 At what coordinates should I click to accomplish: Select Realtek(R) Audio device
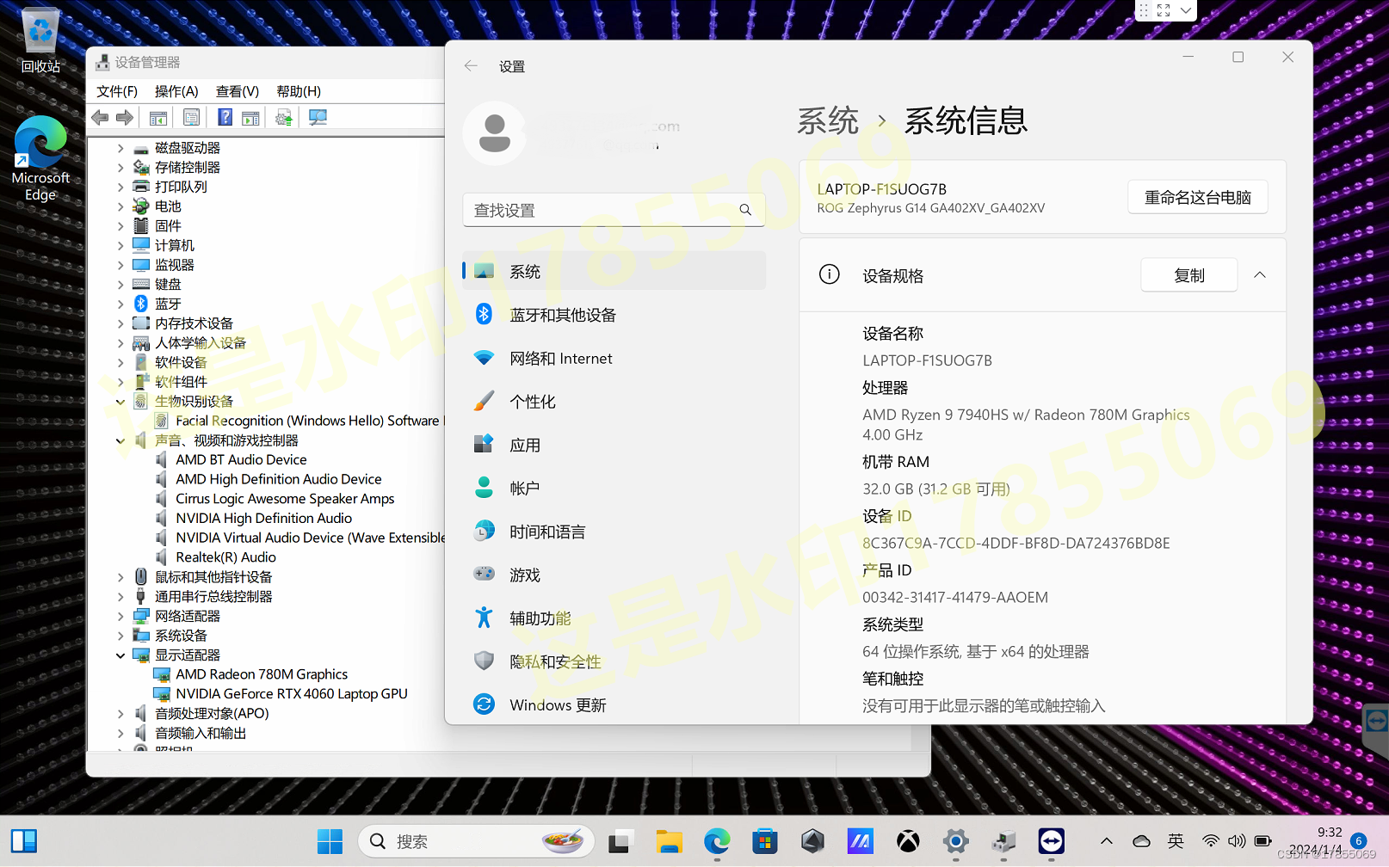coord(225,557)
